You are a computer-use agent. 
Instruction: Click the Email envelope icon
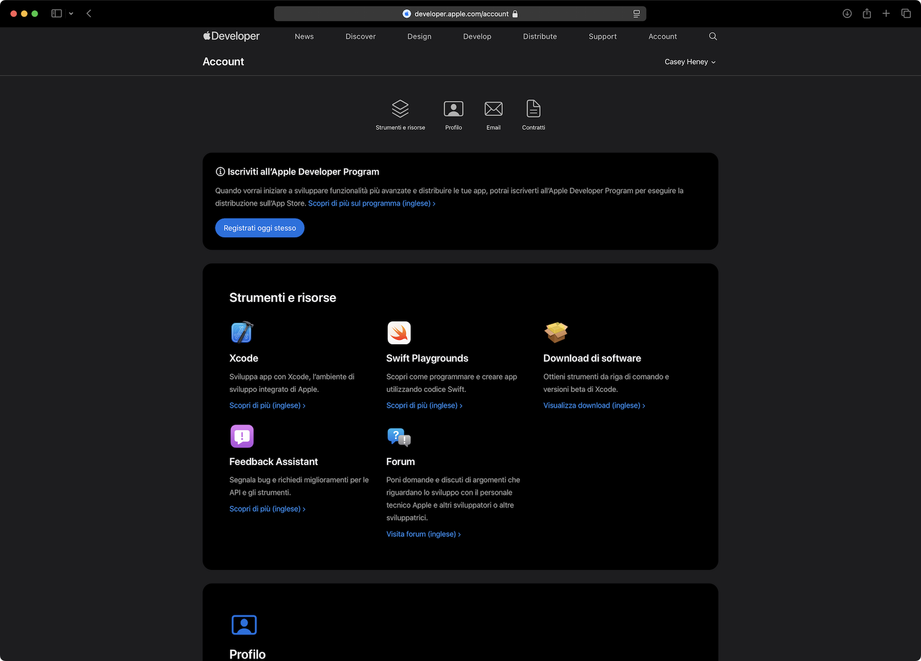pos(493,108)
